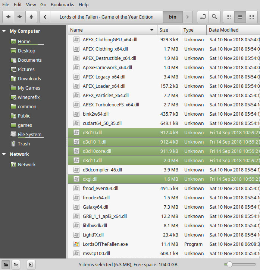This screenshot has width=260, height=270.
Task: Open Home in the sidebar
Action: coord(24,42)
